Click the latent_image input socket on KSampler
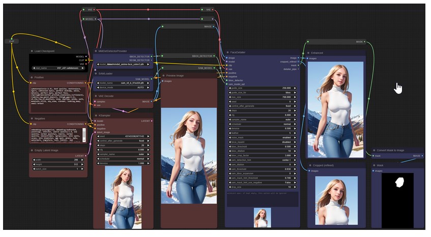 pos(95,132)
